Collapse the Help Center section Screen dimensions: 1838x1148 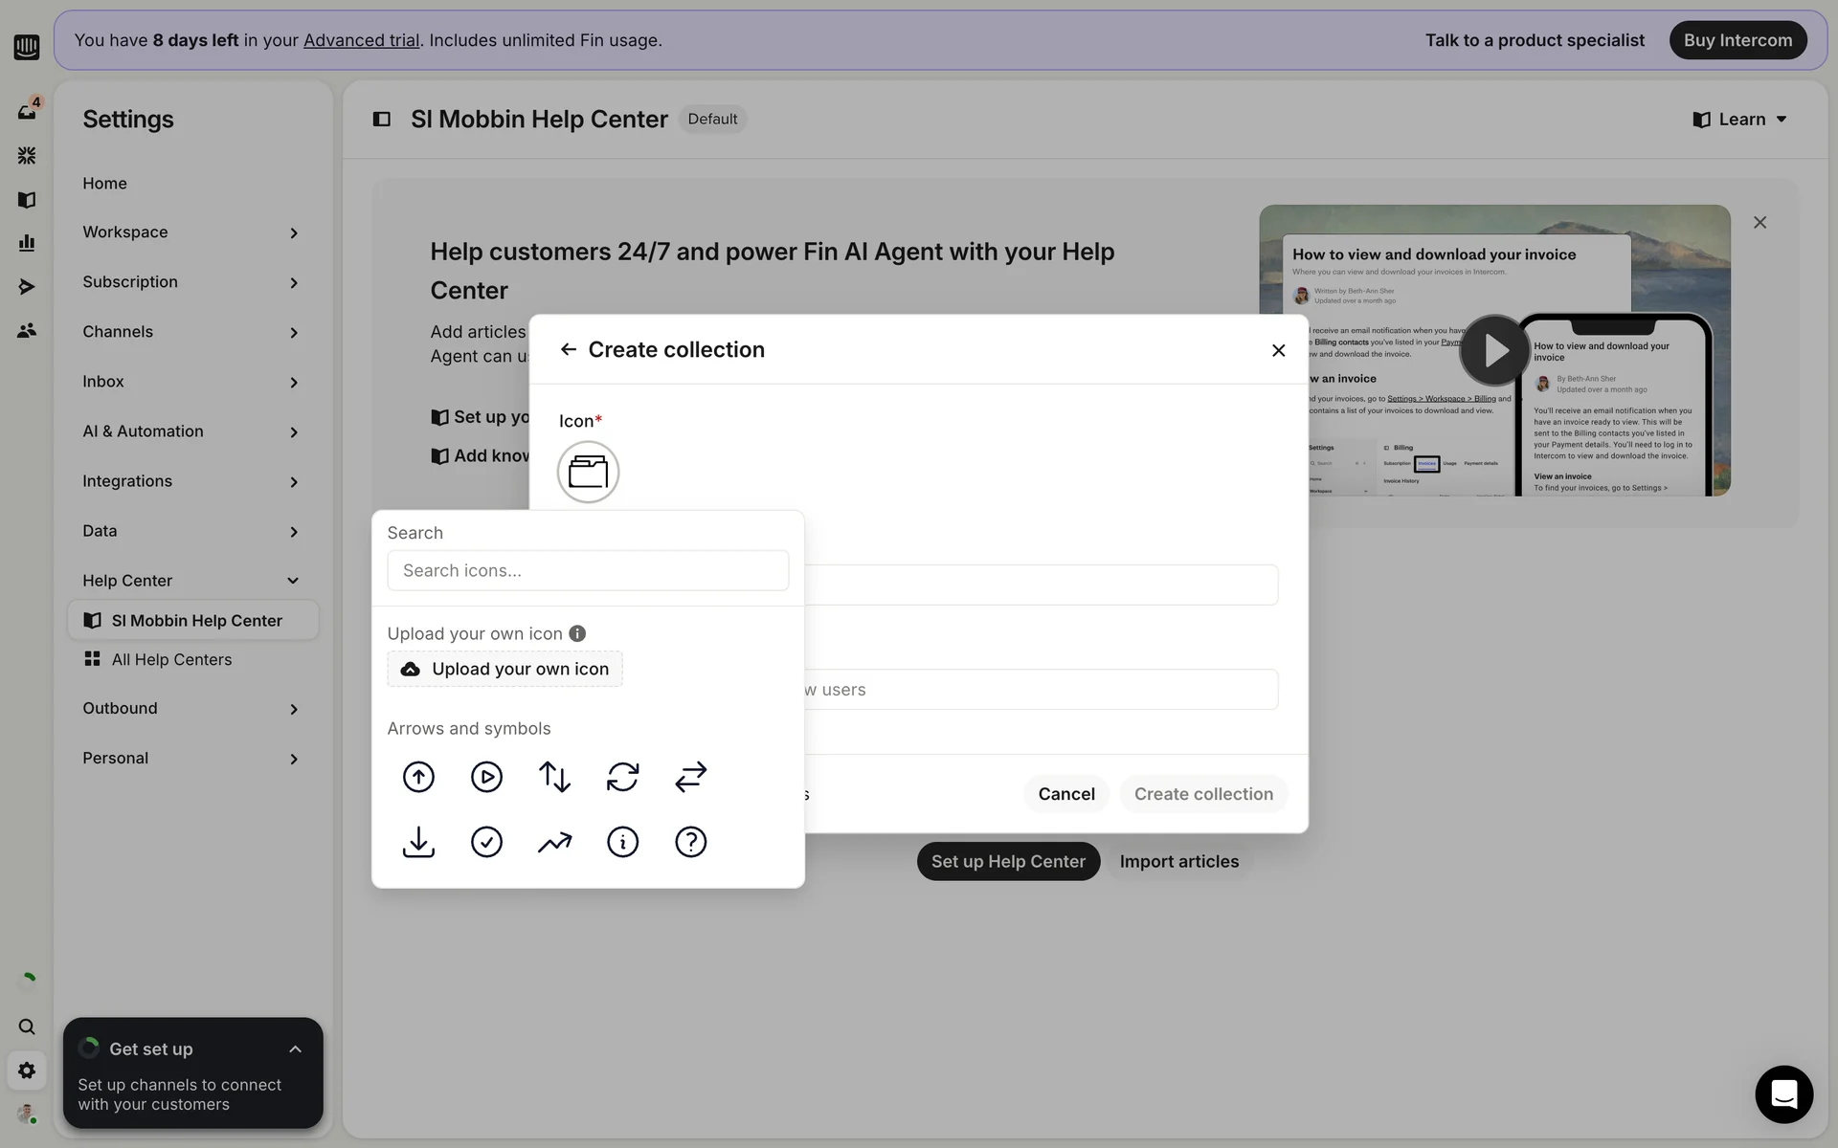pyautogui.click(x=191, y=581)
